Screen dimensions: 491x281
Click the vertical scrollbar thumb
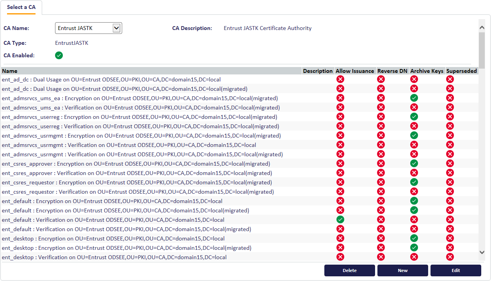[x=482, y=51]
